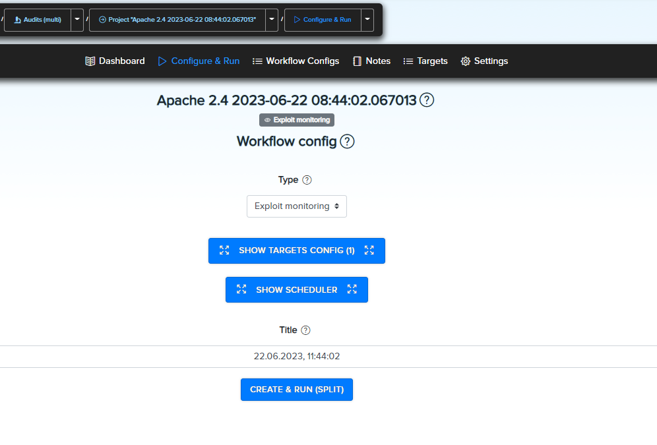The height and width of the screenshot is (445, 657).
Task: Click the CREATE & RUN (SPLIT) button
Action: (296, 389)
